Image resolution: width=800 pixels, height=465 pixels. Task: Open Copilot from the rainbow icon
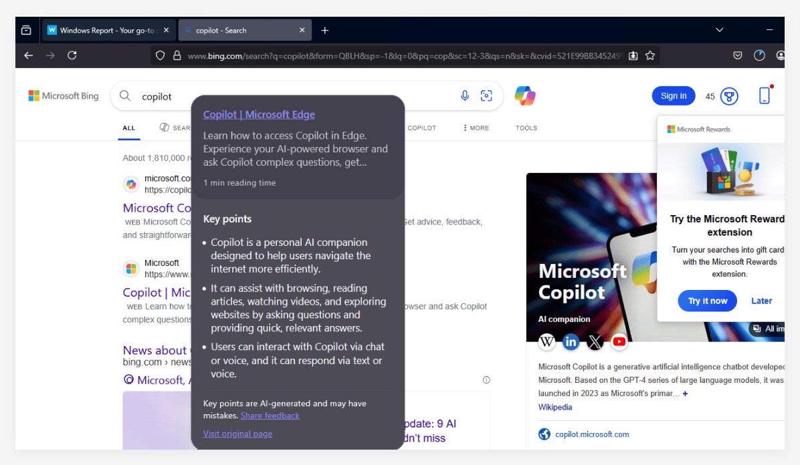coord(525,96)
